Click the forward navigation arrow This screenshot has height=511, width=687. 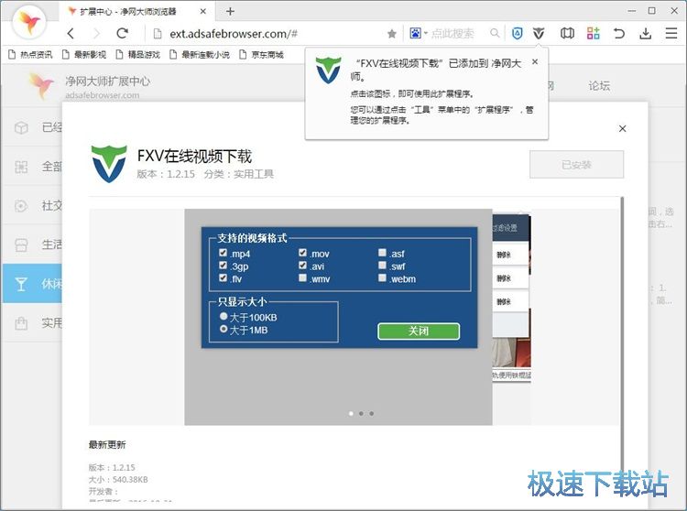pos(96,33)
